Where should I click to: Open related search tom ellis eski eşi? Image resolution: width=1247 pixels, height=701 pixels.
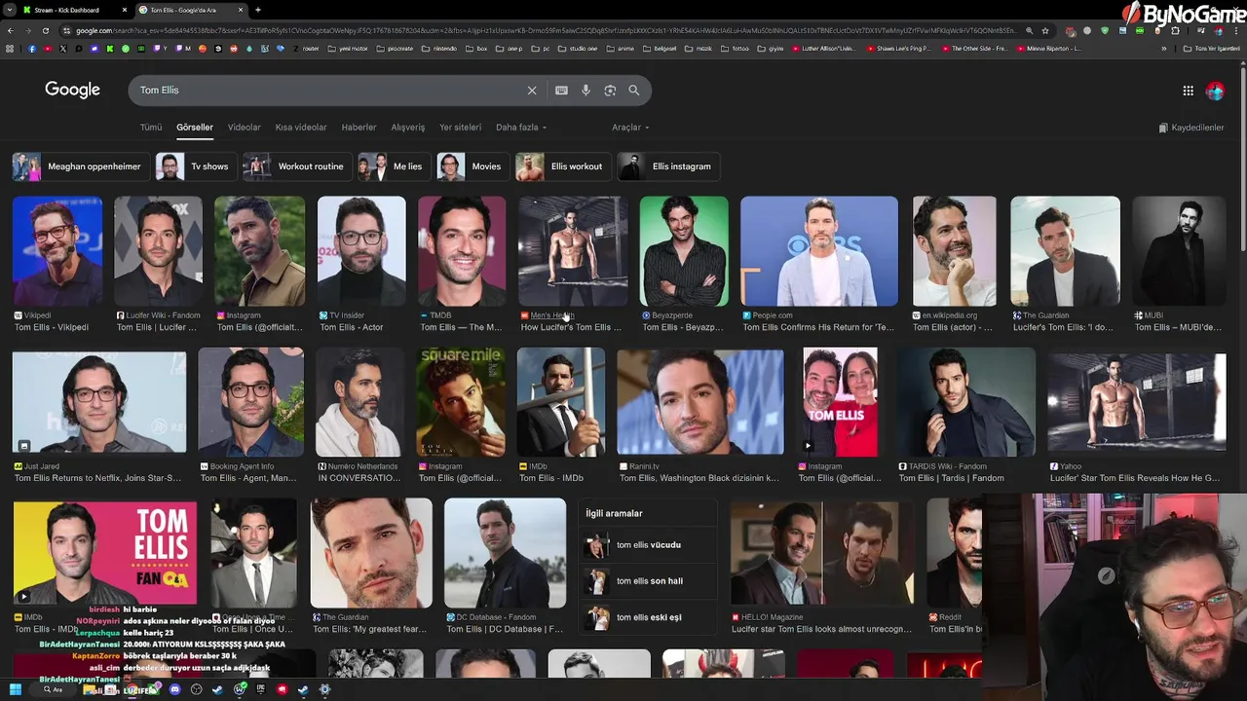[648, 617]
